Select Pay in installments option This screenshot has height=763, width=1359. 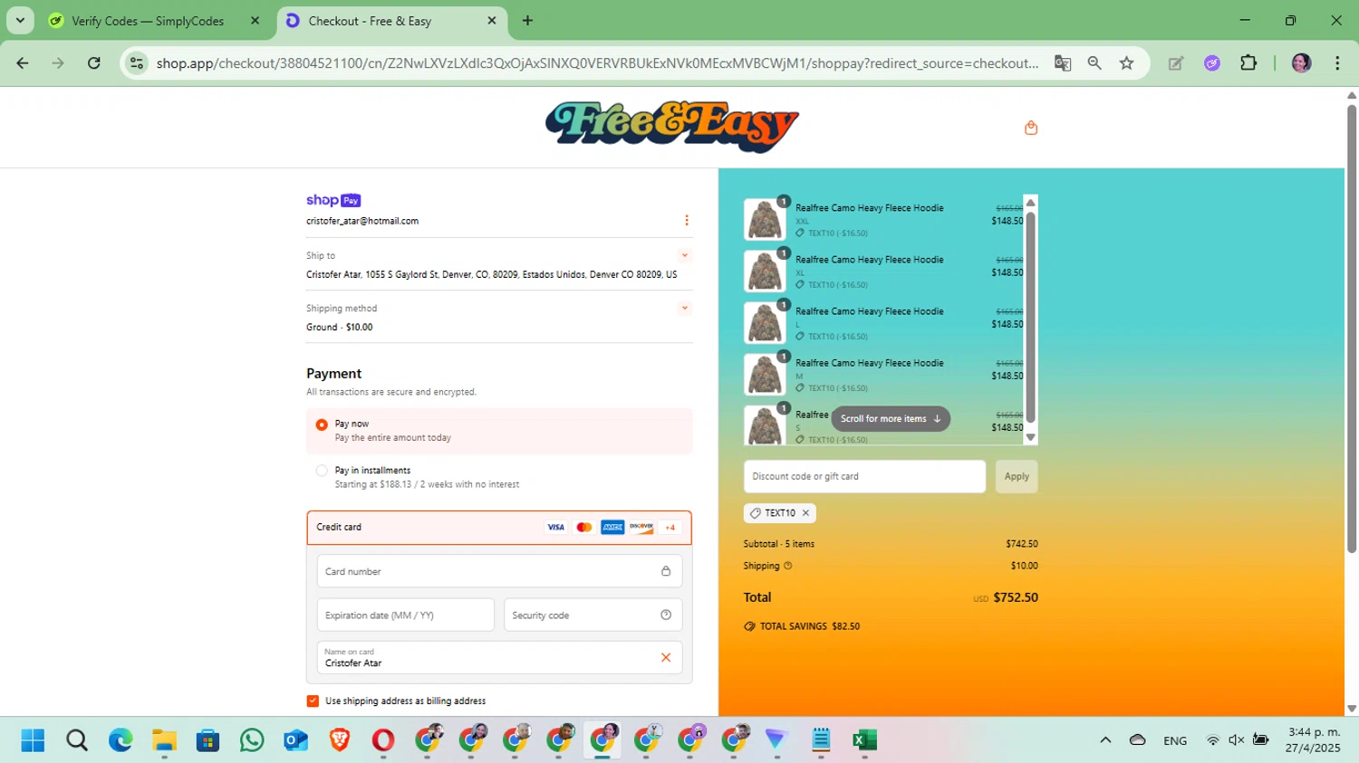322,471
